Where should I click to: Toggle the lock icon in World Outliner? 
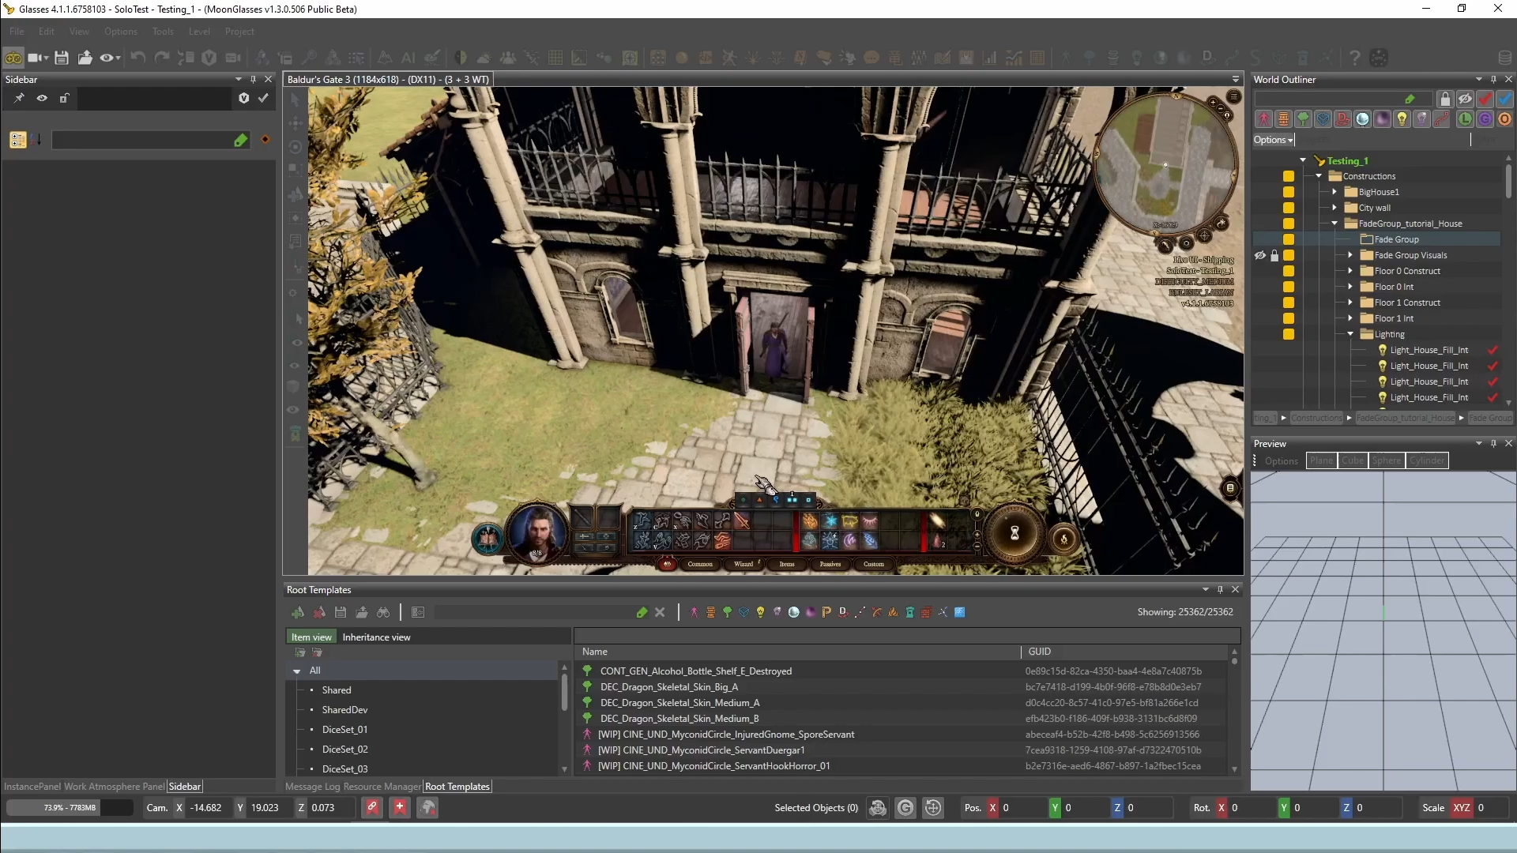(x=1444, y=99)
